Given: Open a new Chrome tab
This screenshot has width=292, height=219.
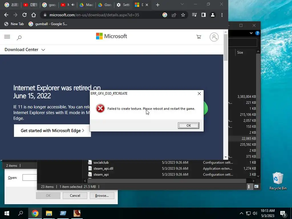Looking at the screenshot, I should (x=157, y=5).
